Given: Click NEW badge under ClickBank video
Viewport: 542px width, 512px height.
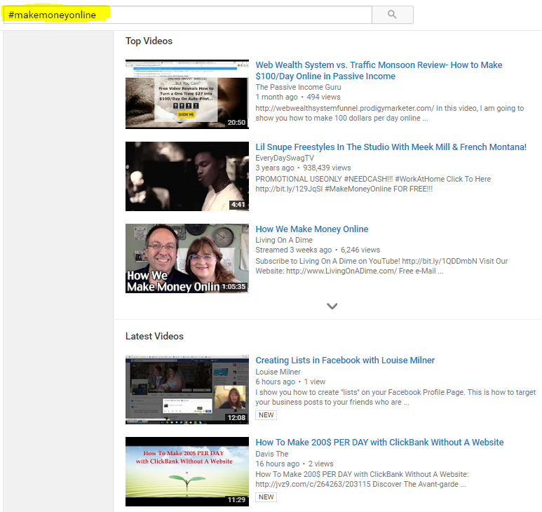Looking at the screenshot, I should click(266, 497).
